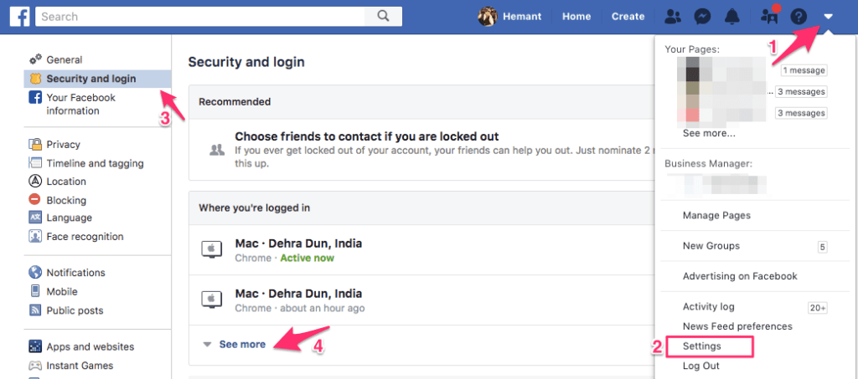
Task: Open Blocking settings in sidebar
Action: [x=66, y=200]
